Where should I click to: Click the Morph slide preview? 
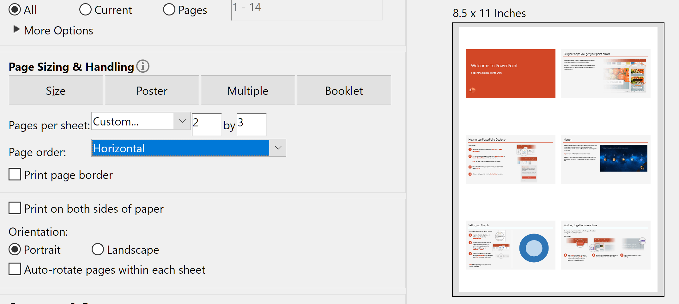pos(605,159)
